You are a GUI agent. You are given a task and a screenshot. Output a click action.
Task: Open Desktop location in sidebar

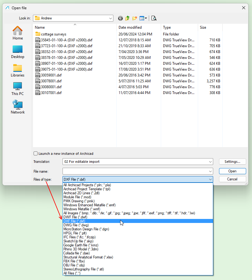click(x=18, y=52)
